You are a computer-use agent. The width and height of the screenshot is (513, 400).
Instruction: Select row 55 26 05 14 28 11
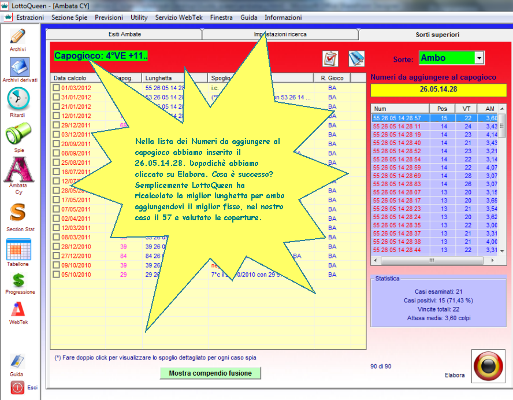pos(435,127)
